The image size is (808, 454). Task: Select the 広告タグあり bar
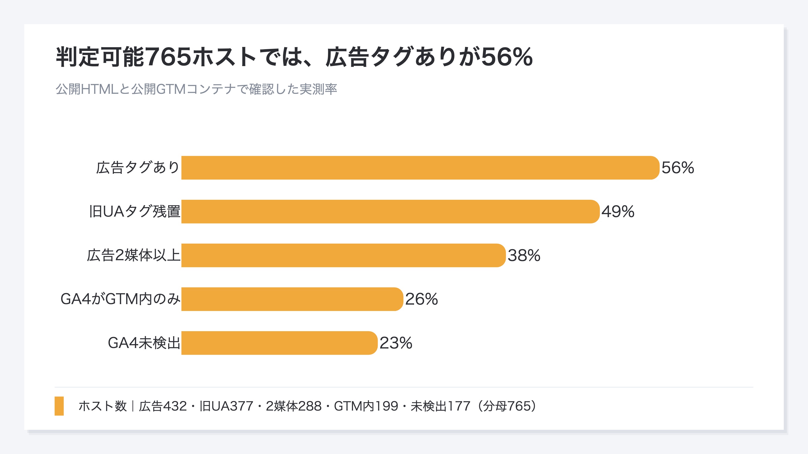(x=420, y=168)
